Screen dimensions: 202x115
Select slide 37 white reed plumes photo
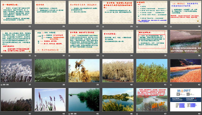click(16, 70)
